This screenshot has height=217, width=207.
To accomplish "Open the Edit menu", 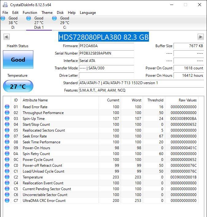I will coord(15,13).
